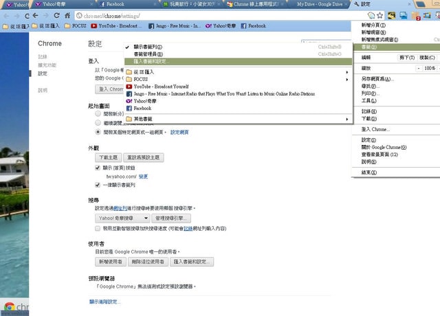
Task: Choose 列印(P) in wrench menu
Action: tap(396, 93)
